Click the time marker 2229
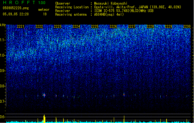This screenshot has height=123, width=194. pos(168,26)
